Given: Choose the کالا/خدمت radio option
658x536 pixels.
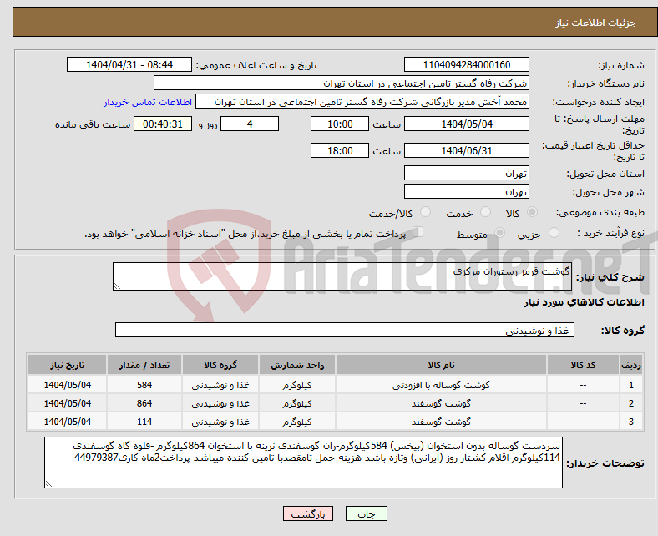Looking at the screenshot, I should (425, 213).
